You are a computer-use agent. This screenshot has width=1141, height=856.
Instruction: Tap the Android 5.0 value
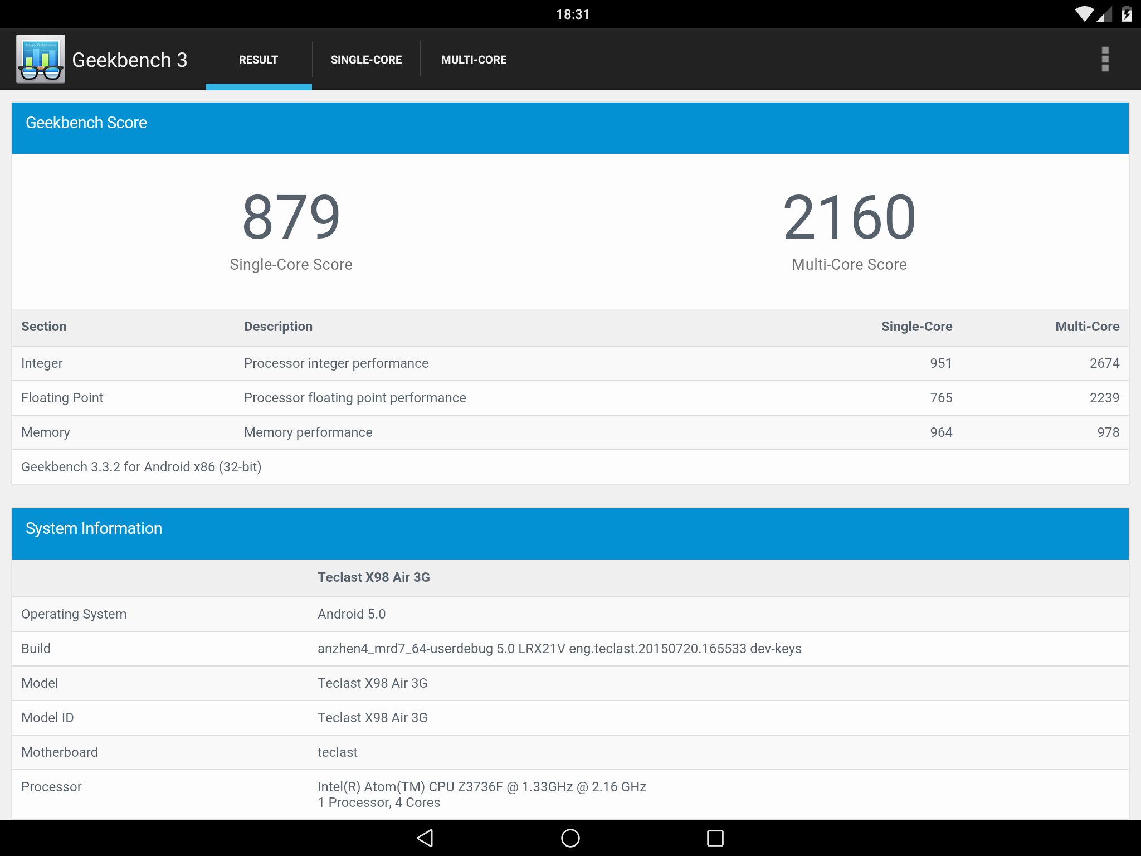(x=352, y=614)
